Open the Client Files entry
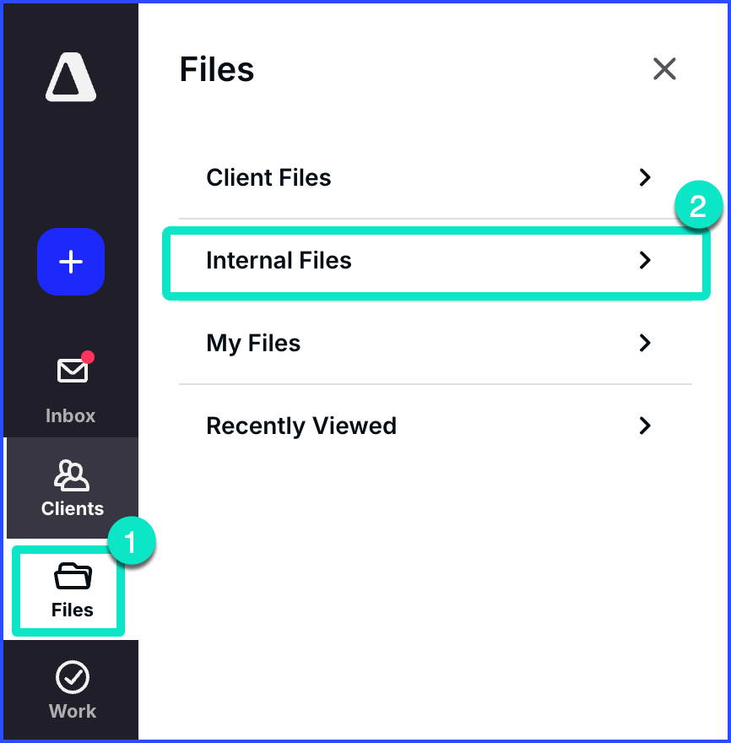The height and width of the screenshot is (743, 731). click(268, 177)
